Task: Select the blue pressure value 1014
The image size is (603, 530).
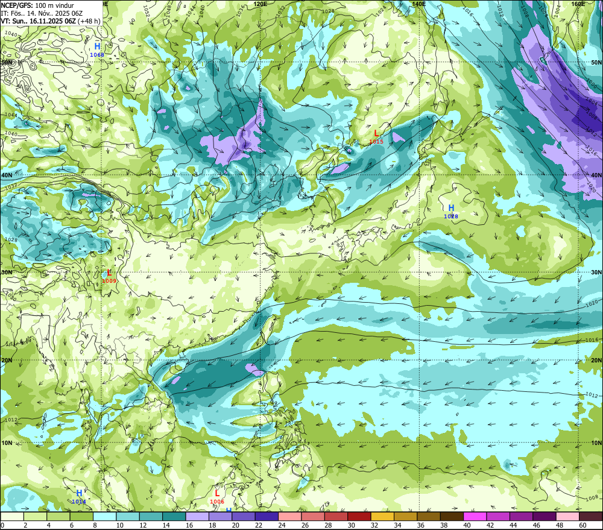Action: click(x=79, y=502)
